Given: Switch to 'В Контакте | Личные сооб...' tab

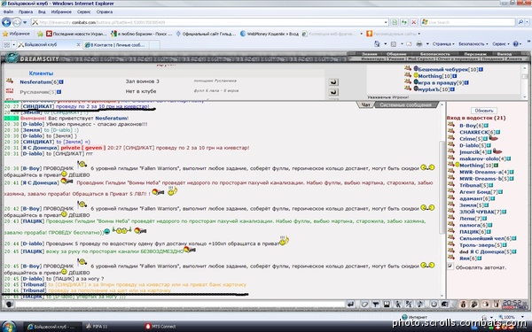Looking at the screenshot, I should [x=115, y=45].
